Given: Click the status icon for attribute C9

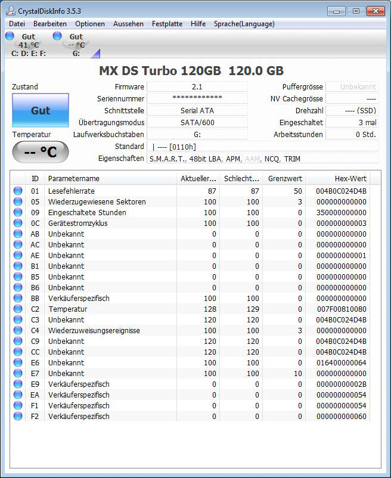Looking at the screenshot, I should 18,341.
